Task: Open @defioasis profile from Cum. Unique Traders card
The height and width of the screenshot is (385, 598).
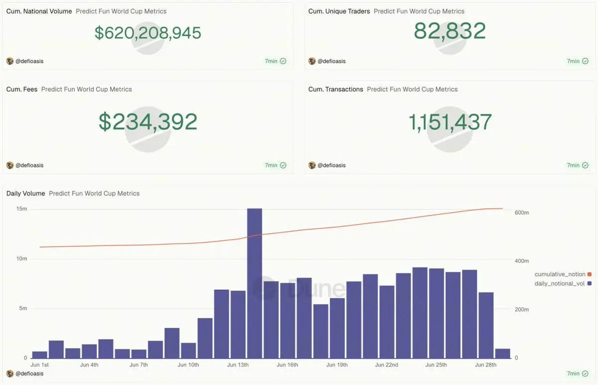Action: pos(331,61)
